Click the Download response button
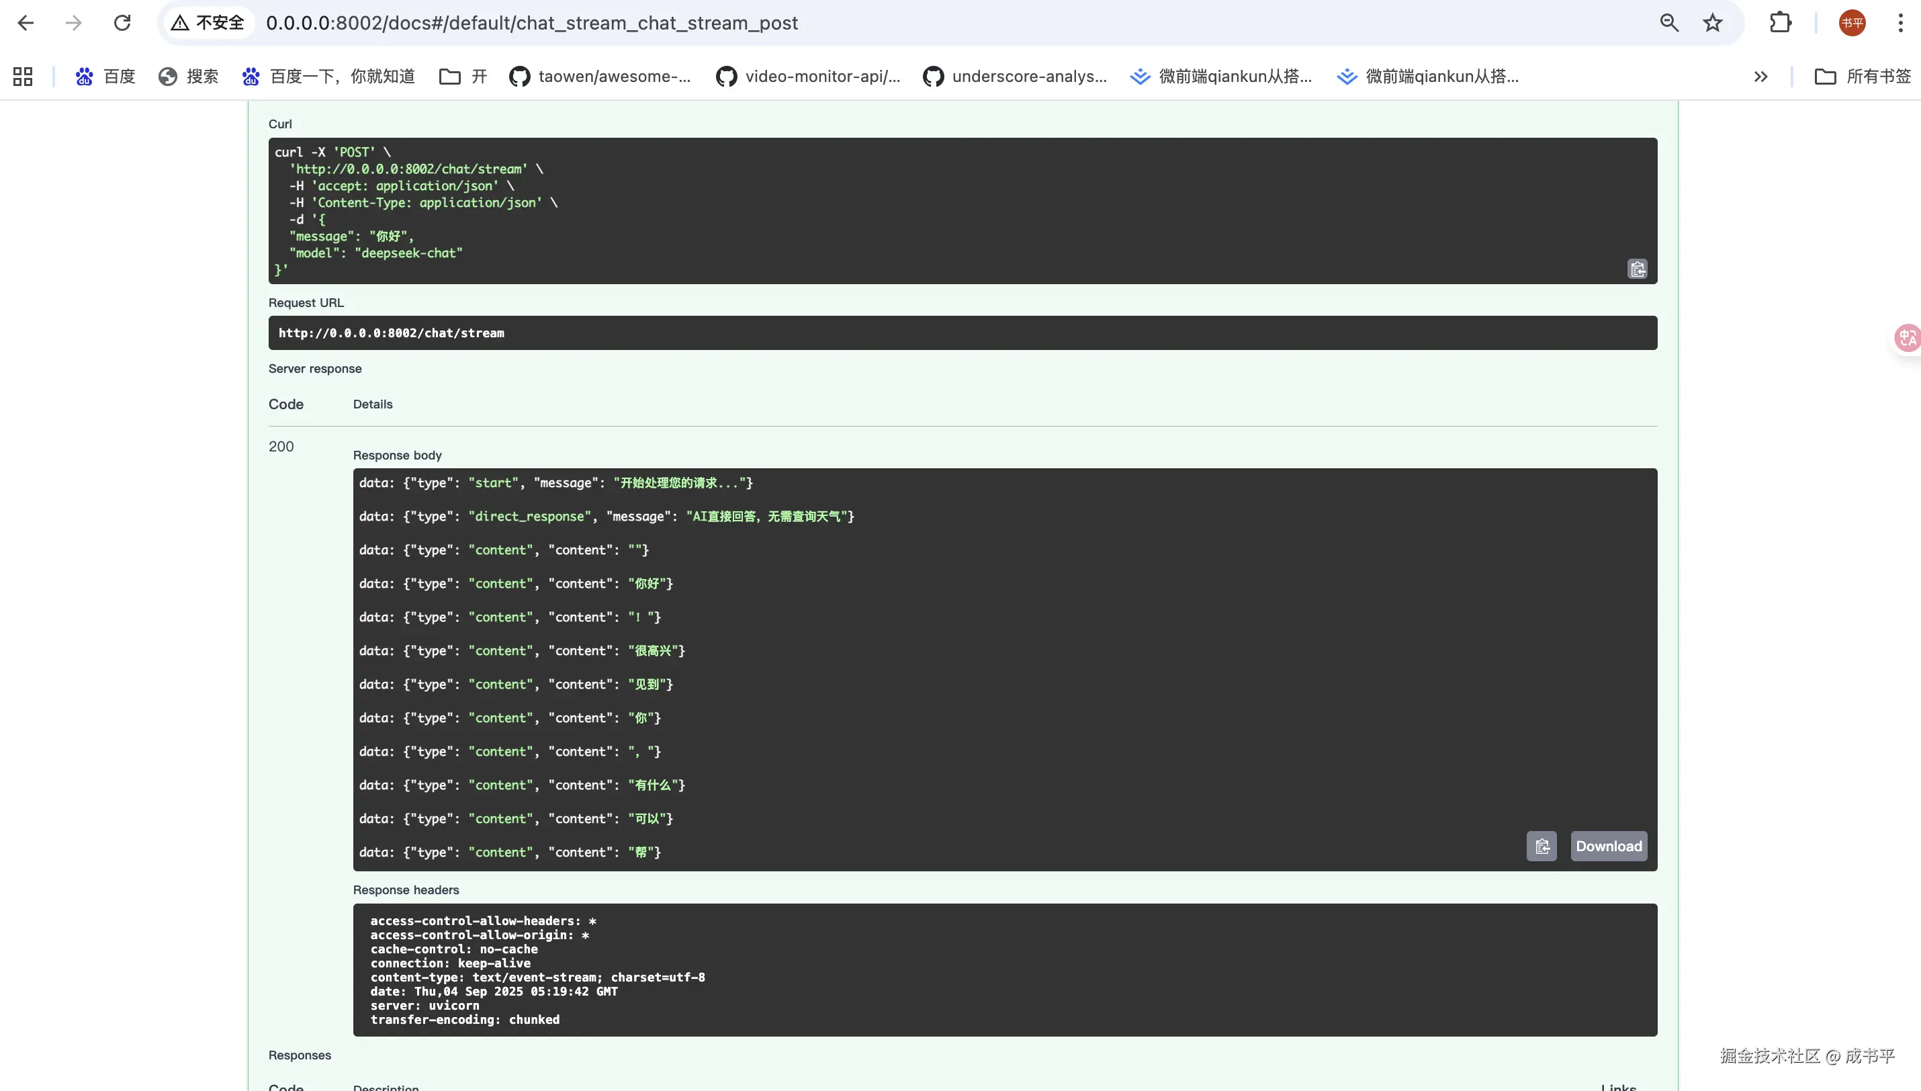 tap(1608, 846)
